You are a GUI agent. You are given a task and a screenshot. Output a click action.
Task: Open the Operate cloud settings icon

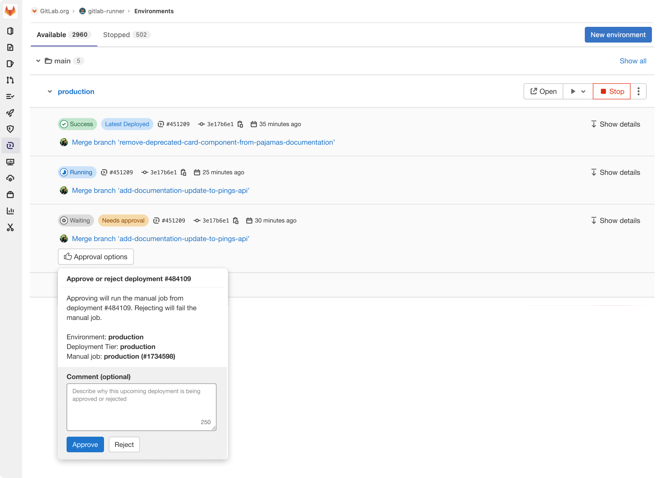click(x=11, y=178)
